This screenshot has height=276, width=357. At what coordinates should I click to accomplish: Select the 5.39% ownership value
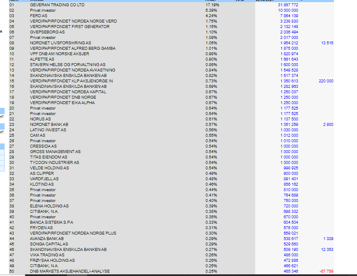(x=211, y=10)
